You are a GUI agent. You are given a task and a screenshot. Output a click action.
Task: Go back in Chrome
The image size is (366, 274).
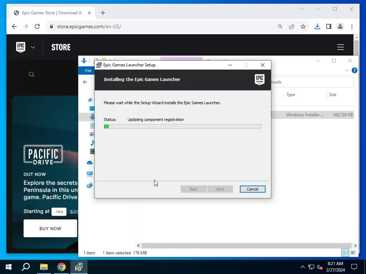(x=14, y=26)
